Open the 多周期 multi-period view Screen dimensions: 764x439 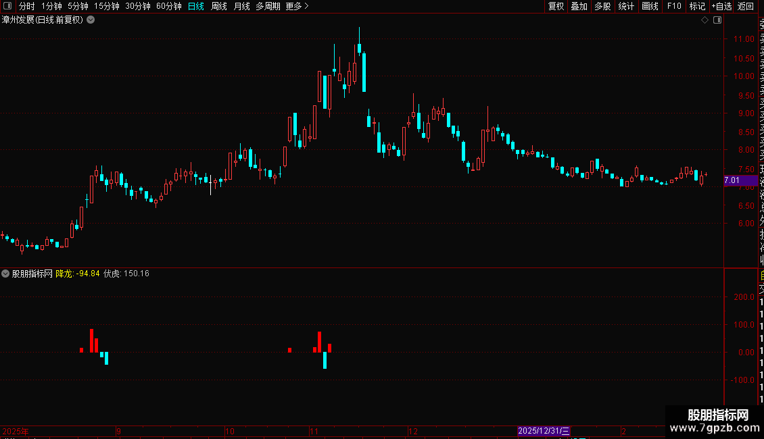[268, 6]
